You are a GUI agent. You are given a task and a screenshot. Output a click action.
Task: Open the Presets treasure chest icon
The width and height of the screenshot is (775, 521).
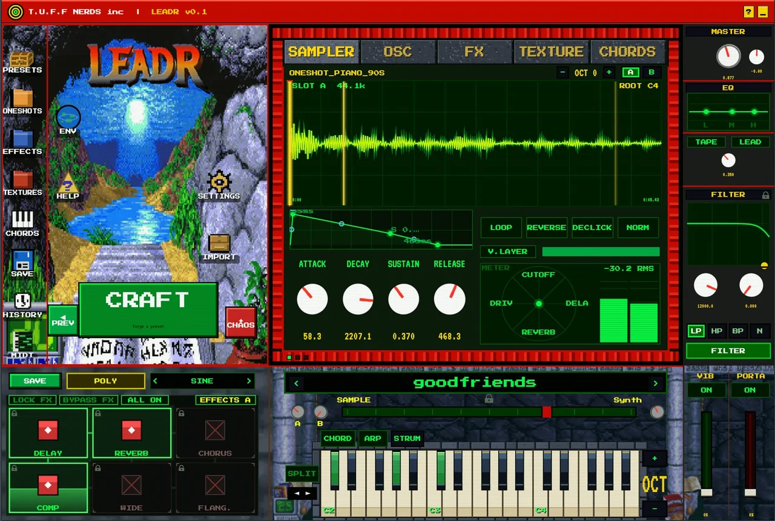tap(22, 59)
